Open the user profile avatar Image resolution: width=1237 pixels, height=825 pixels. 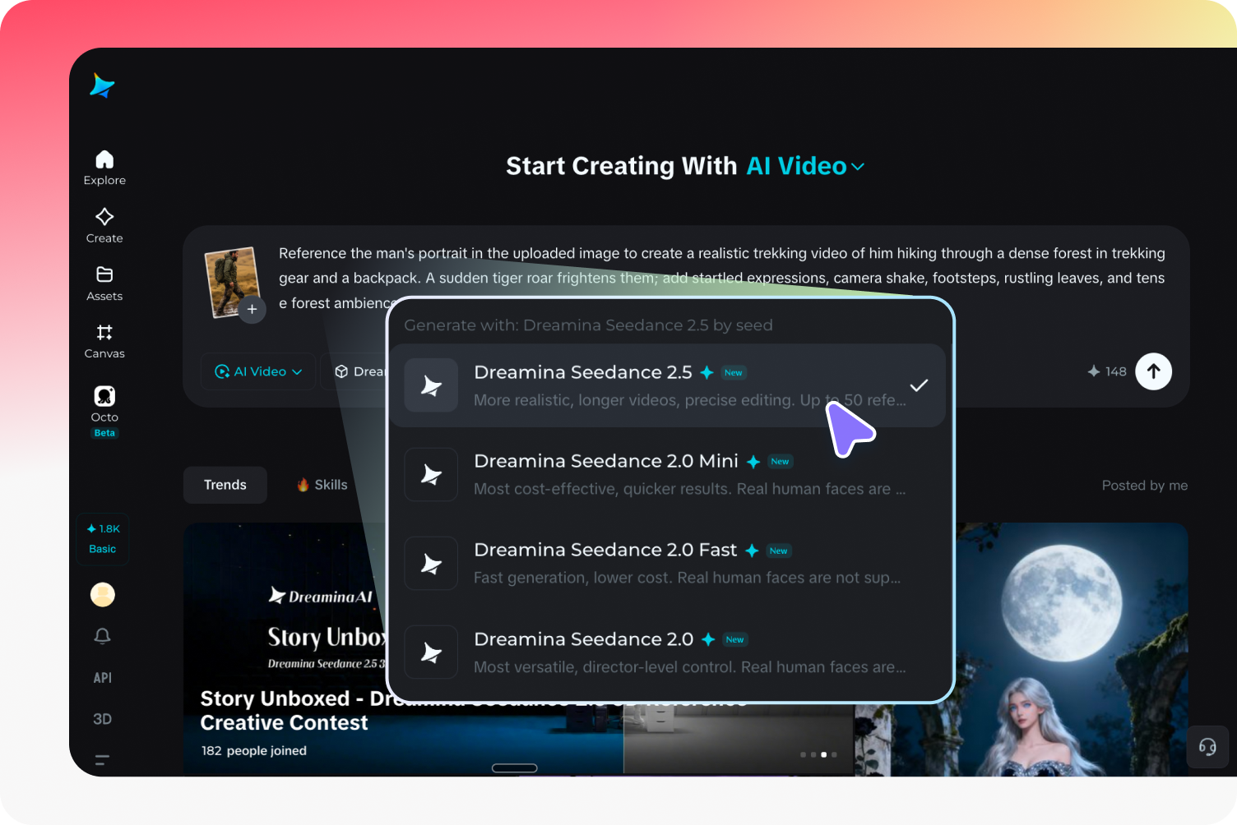[x=103, y=594]
